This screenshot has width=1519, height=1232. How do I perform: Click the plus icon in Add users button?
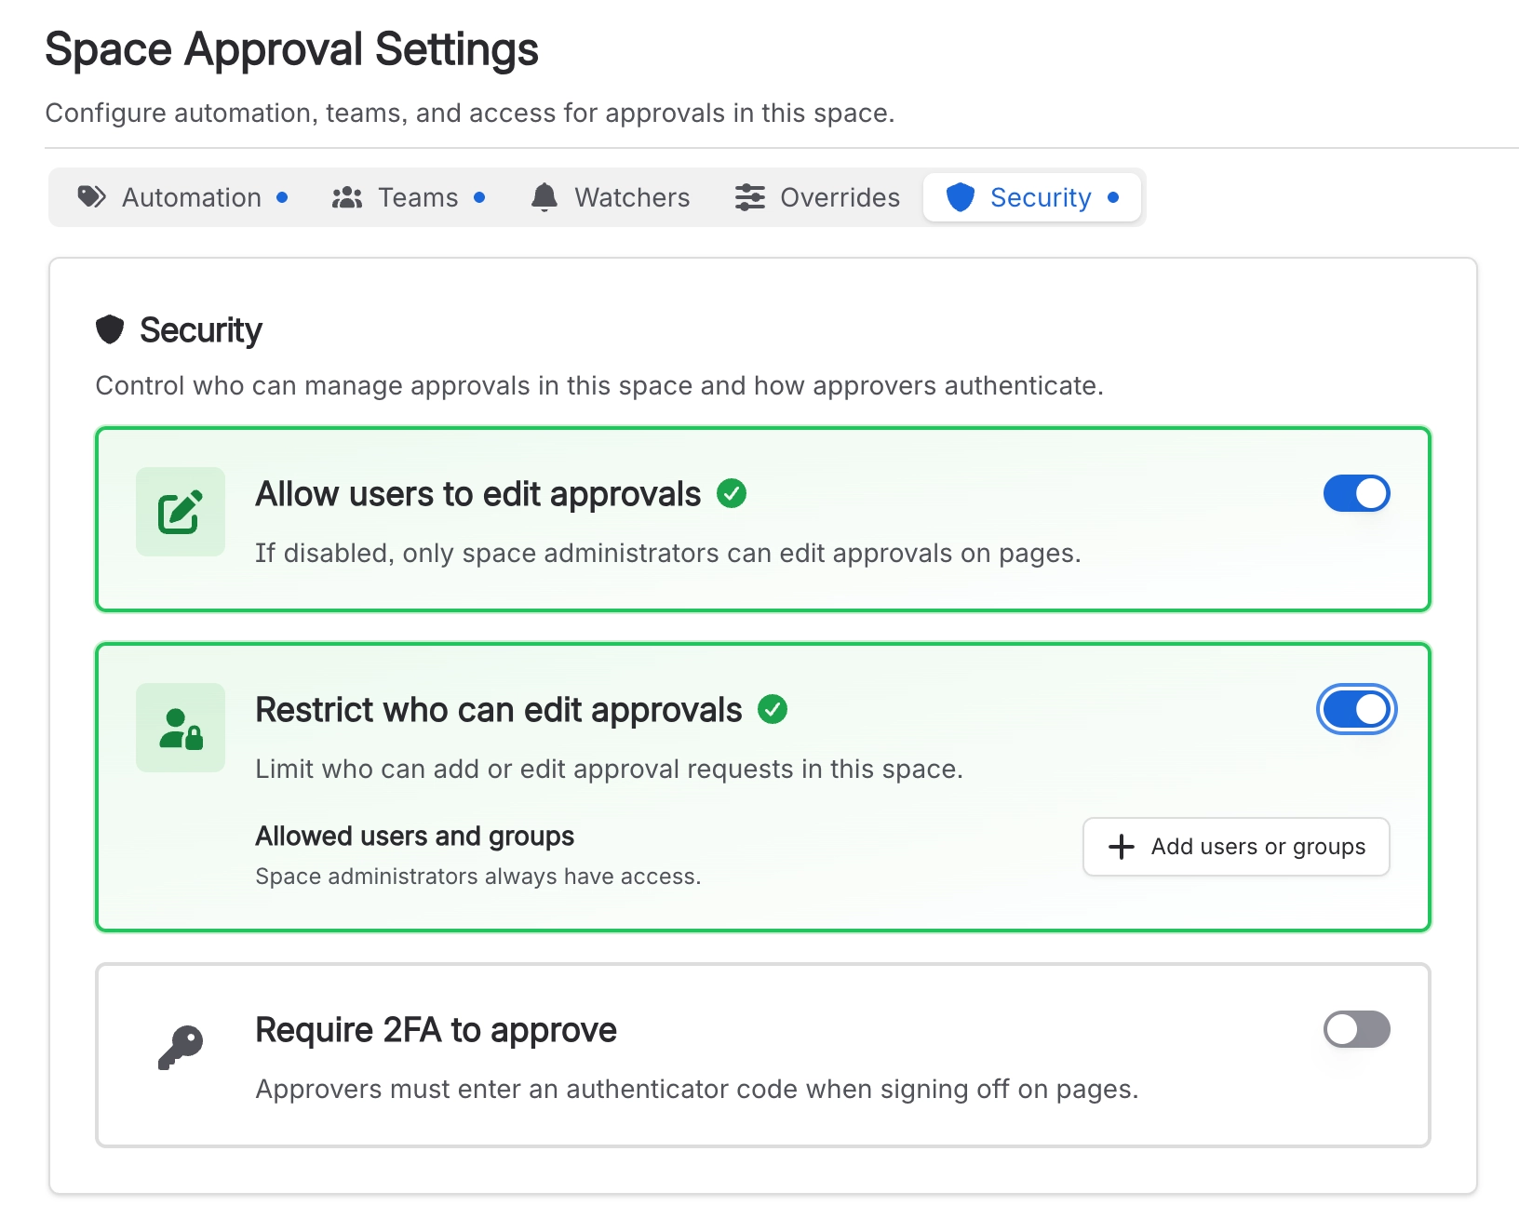(1122, 847)
